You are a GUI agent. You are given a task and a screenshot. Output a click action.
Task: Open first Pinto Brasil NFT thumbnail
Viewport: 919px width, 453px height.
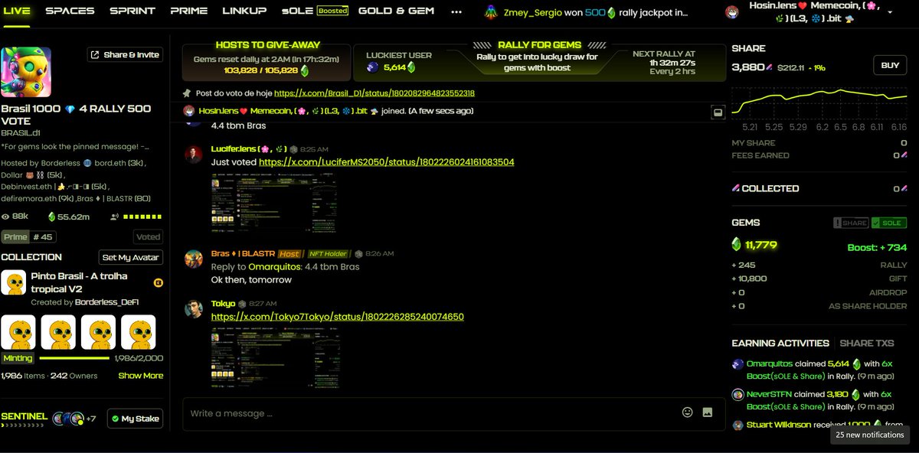pyautogui.click(x=18, y=332)
